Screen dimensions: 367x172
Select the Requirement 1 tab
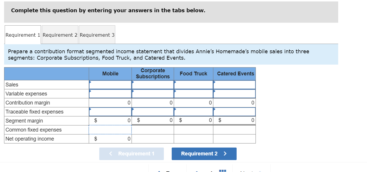(x=22, y=34)
